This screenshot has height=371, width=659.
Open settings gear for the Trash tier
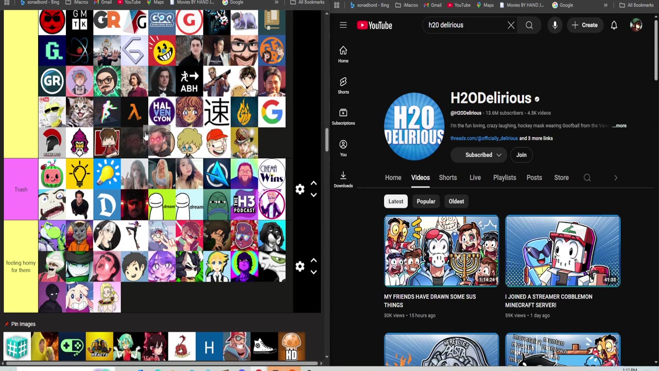pos(300,189)
